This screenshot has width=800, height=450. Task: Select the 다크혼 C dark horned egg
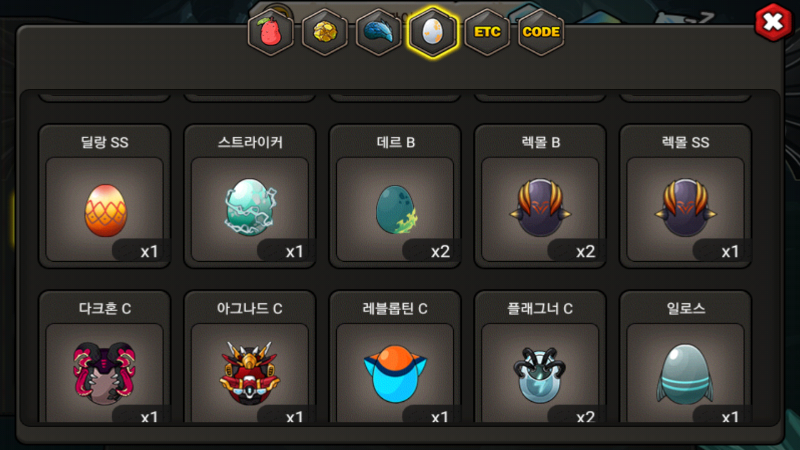pos(105,357)
